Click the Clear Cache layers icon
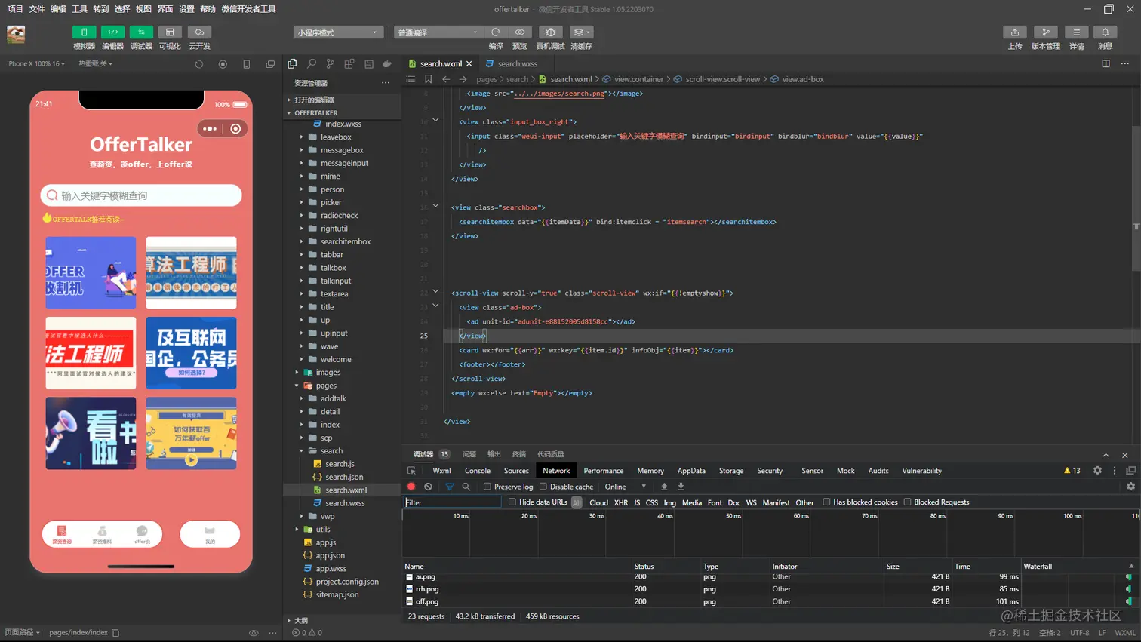The image size is (1141, 642). coord(580,32)
